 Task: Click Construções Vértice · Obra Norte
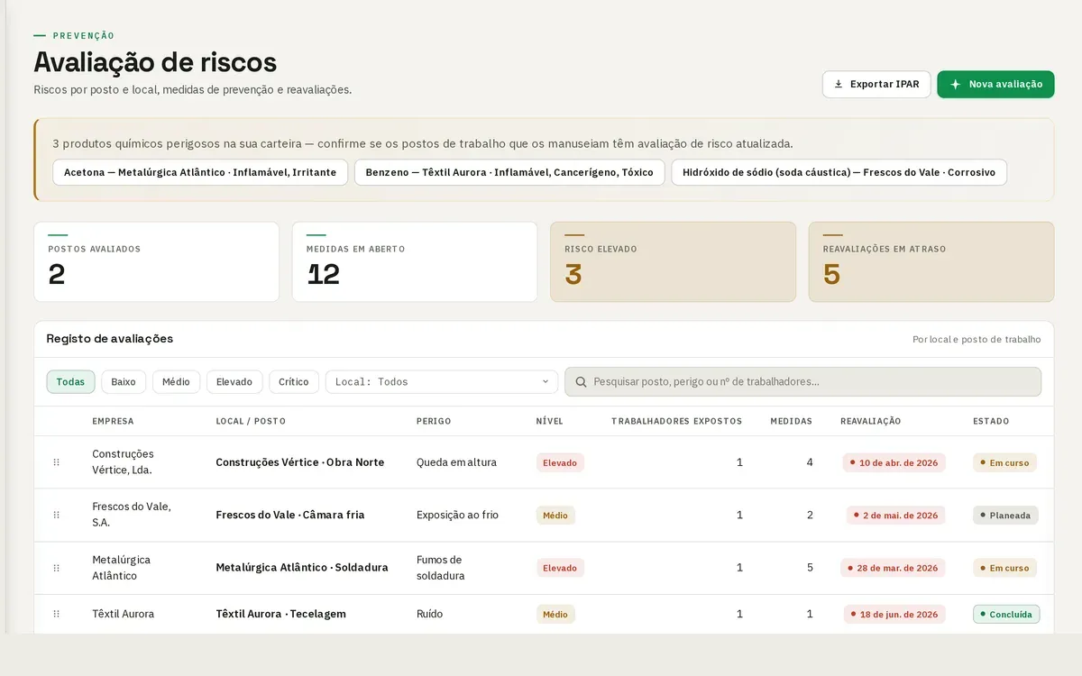(299, 462)
